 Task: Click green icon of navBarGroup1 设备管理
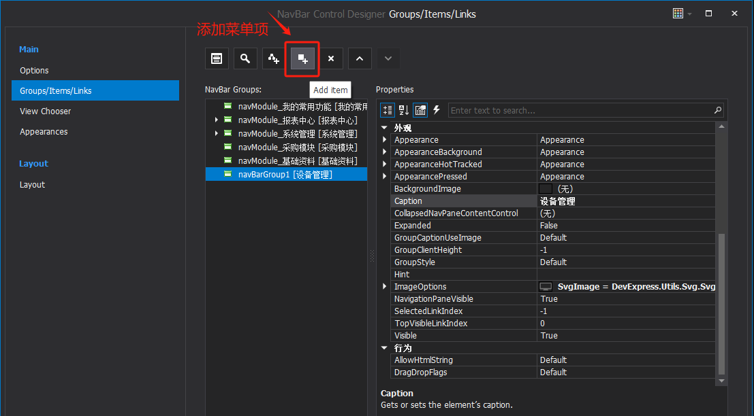(x=228, y=174)
